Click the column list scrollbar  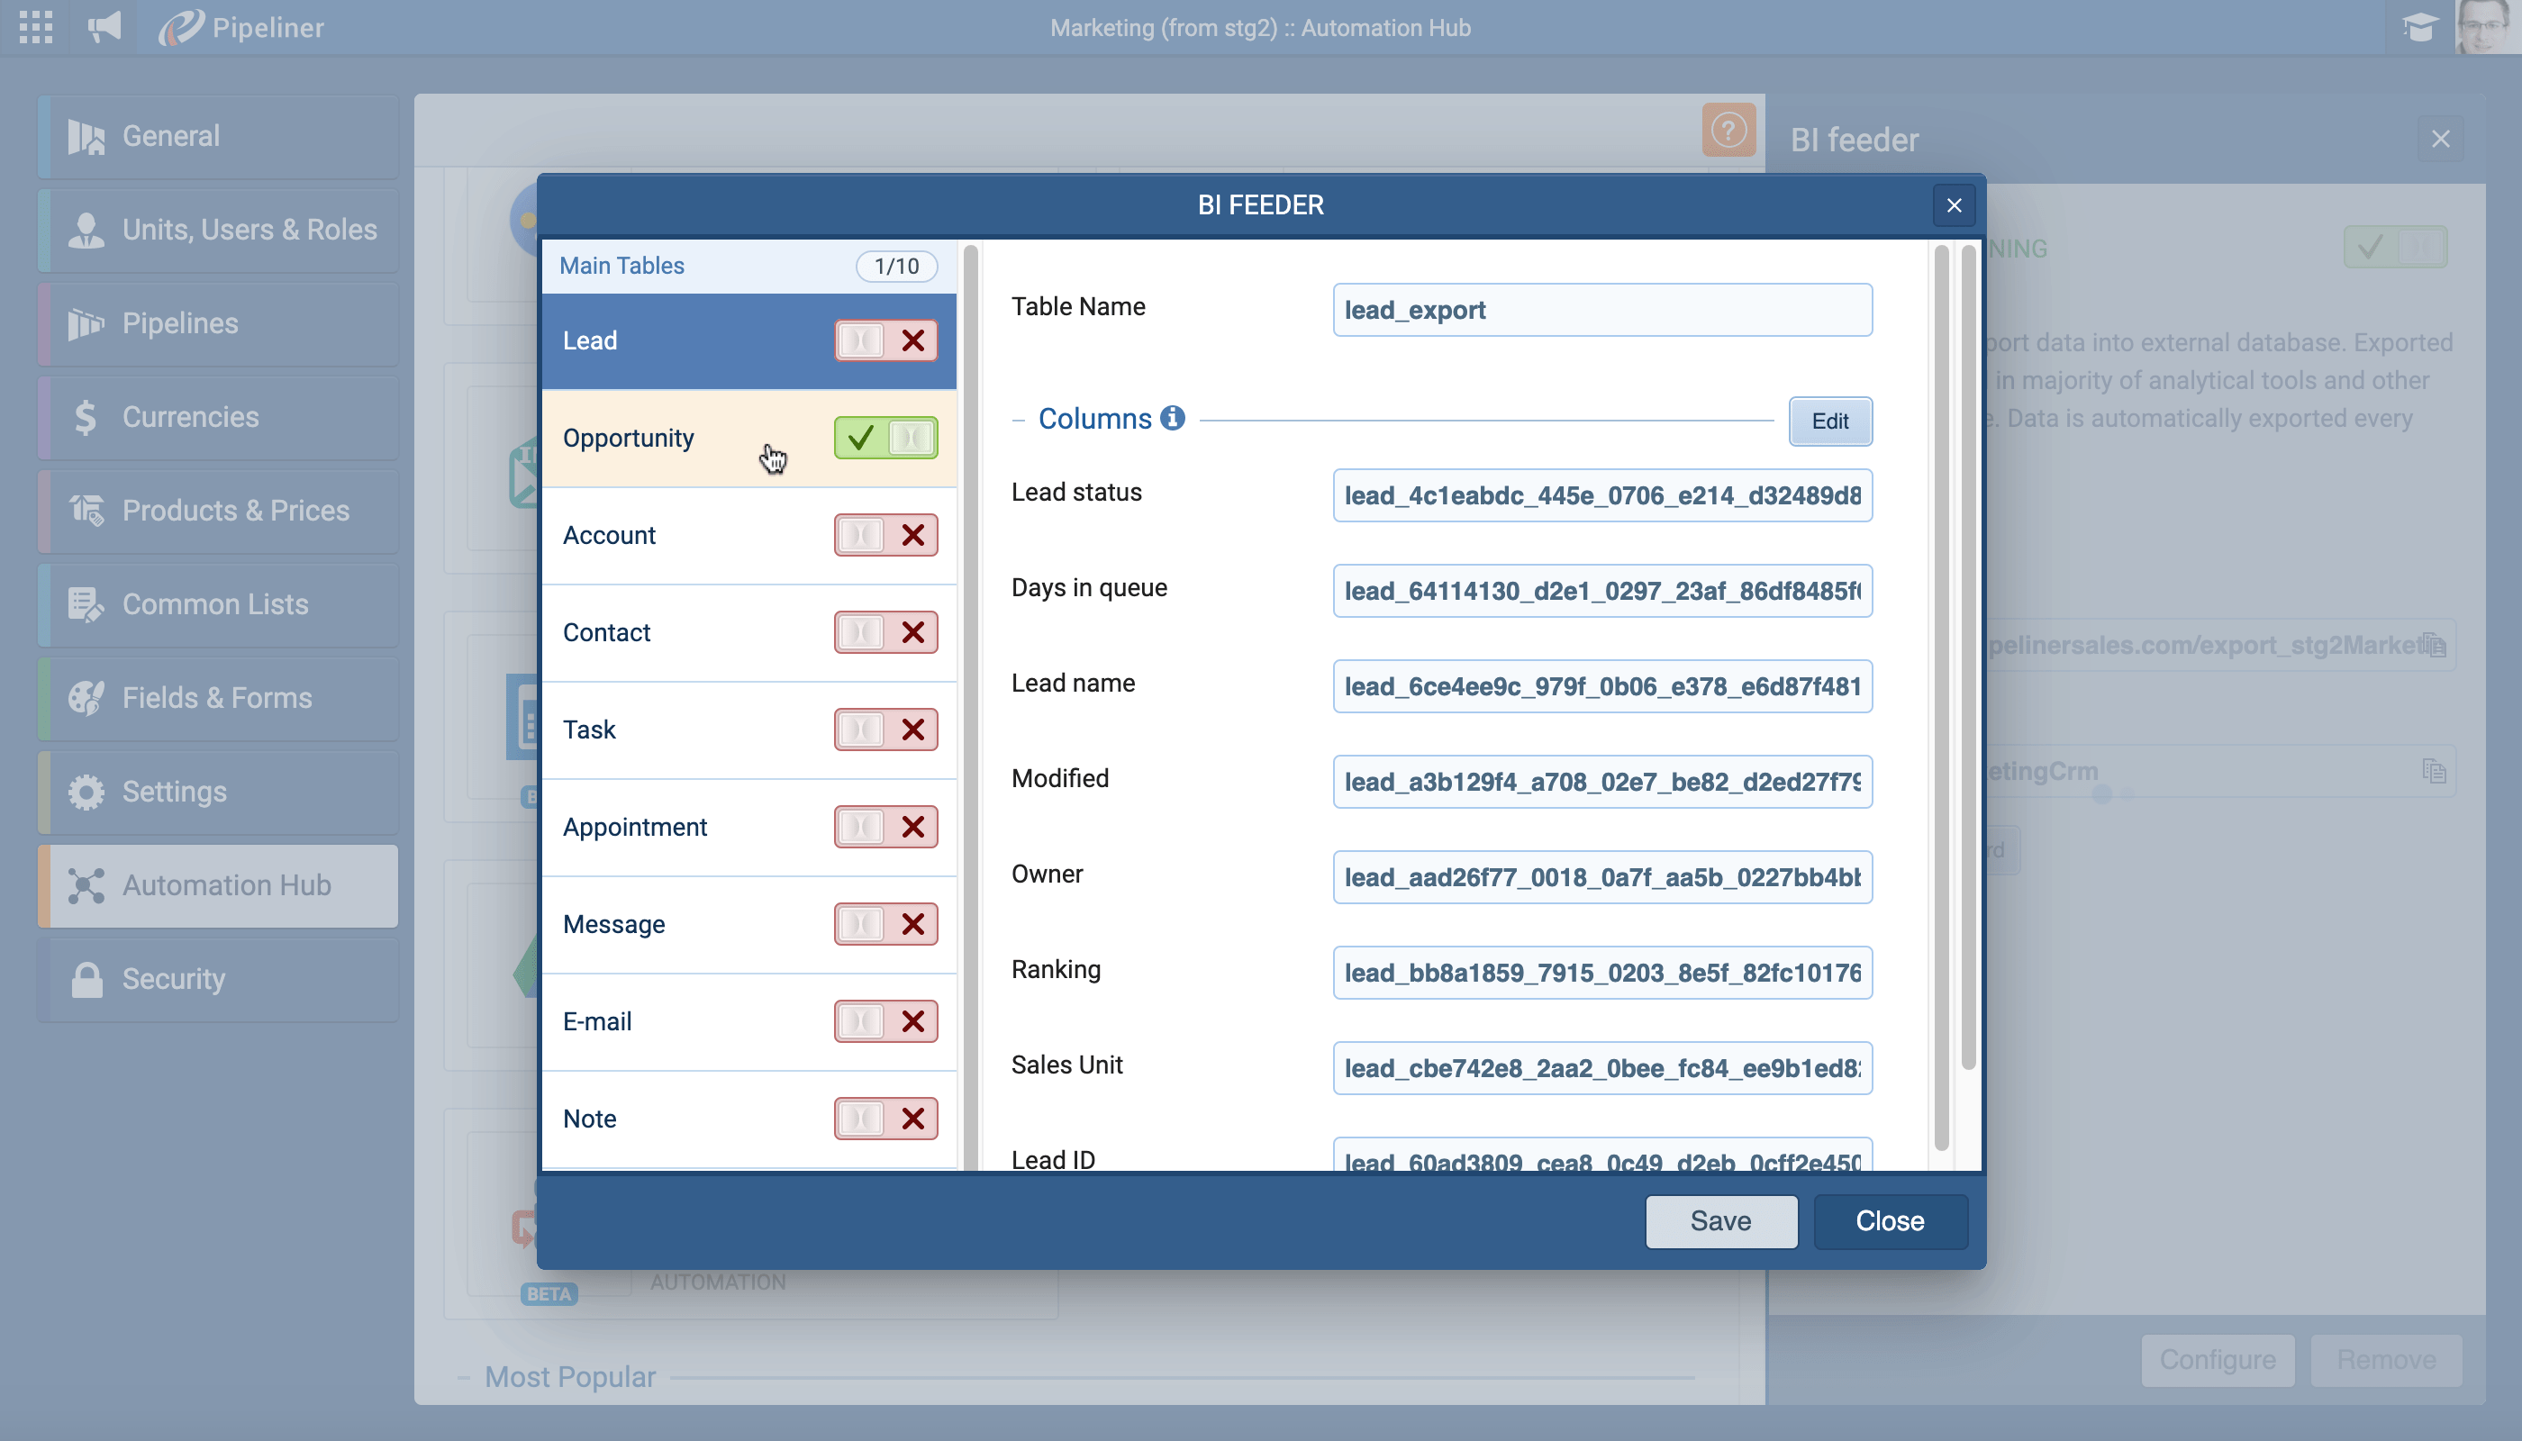[x=1940, y=693]
